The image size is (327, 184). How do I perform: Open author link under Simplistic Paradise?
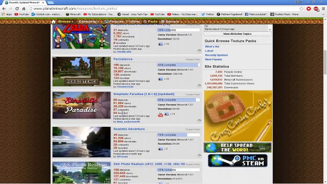point(128,122)
